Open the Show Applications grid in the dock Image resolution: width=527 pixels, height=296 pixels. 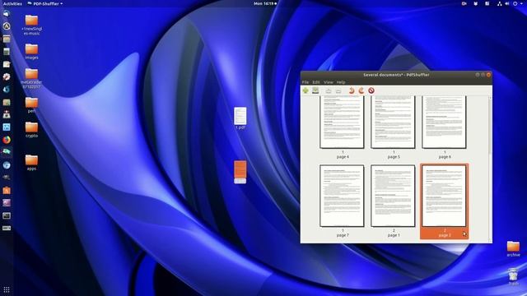(7, 289)
